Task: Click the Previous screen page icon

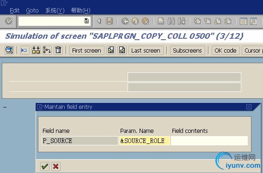Action: pyautogui.click(x=111, y=50)
